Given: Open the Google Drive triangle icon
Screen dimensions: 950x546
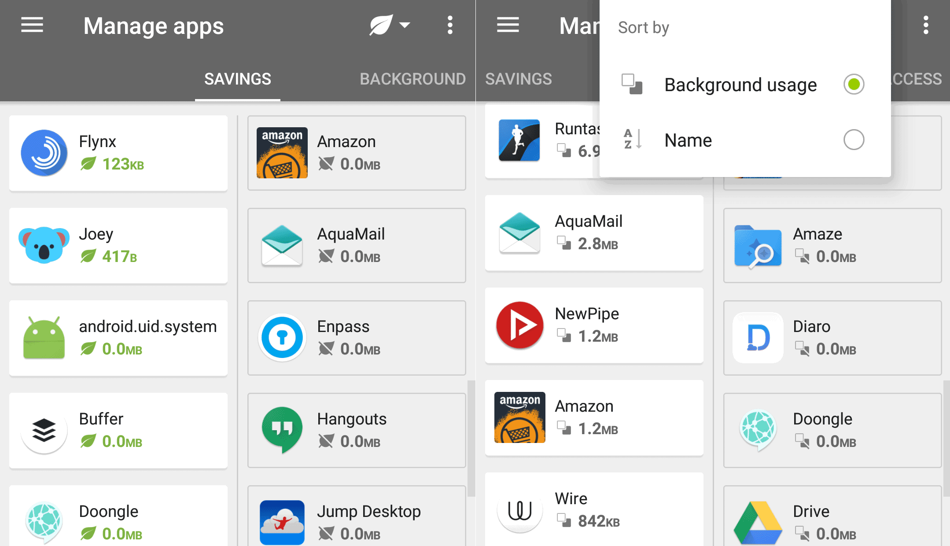Looking at the screenshot, I should [758, 523].
